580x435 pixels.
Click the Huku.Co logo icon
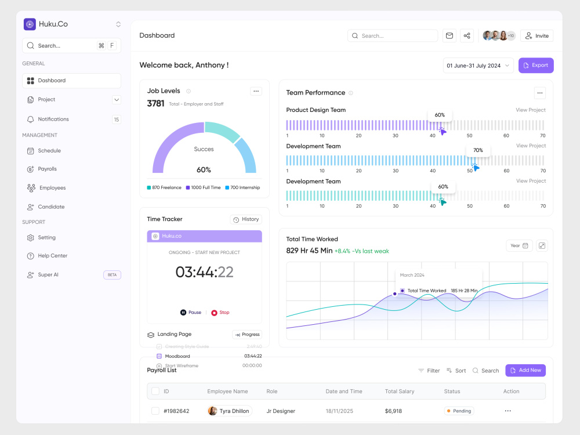click(x=30, y=24)
